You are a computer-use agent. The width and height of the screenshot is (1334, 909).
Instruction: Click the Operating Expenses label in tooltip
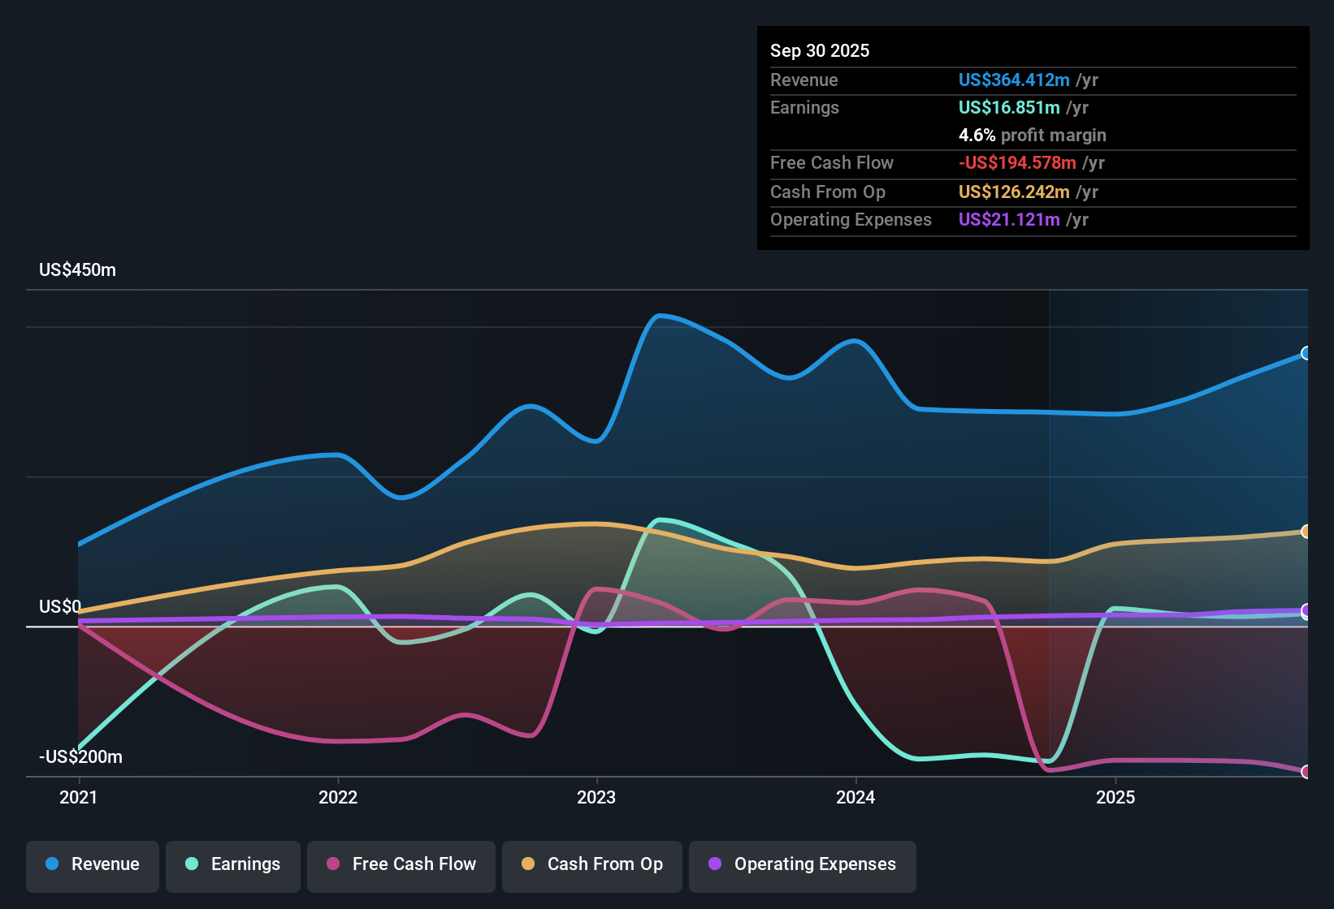pyautogui.click(x=851, y=220)
